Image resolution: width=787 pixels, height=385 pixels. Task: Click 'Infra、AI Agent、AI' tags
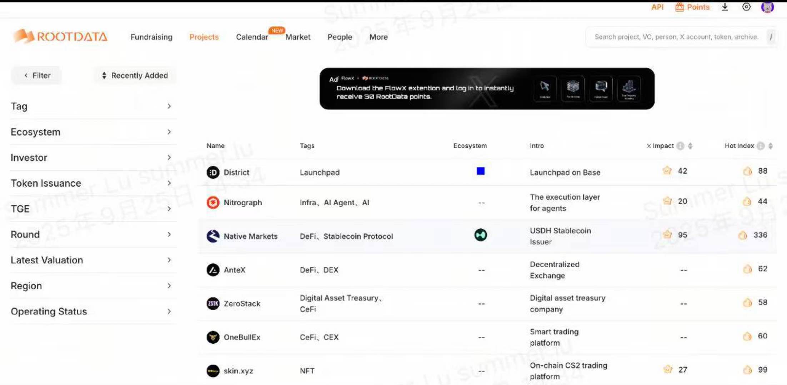tap(335, 202)
